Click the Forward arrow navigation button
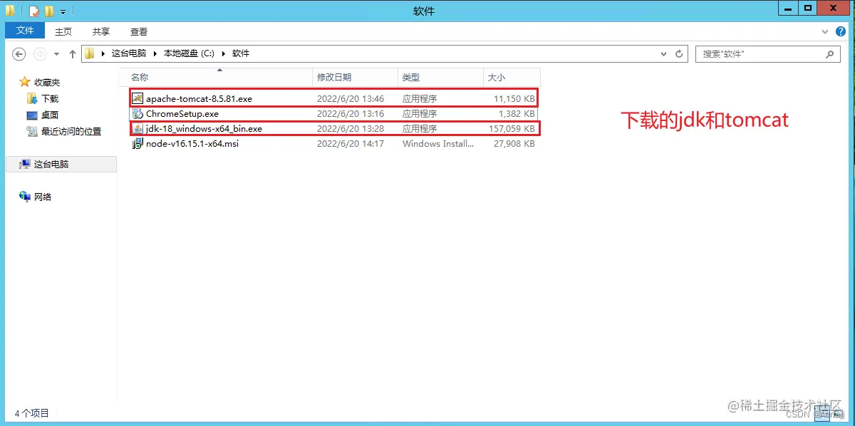Image resolution: width=855 pixels, height=426 pixels. (41, 54)
